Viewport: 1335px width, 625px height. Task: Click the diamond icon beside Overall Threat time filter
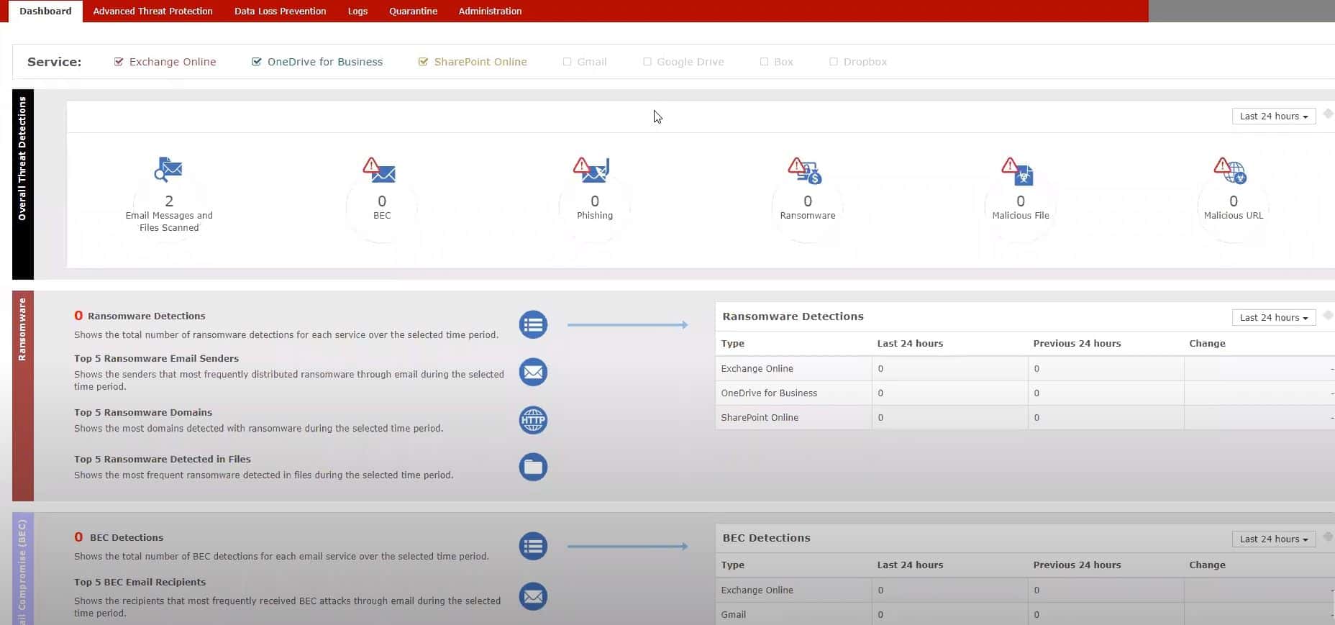[1328, 114]
